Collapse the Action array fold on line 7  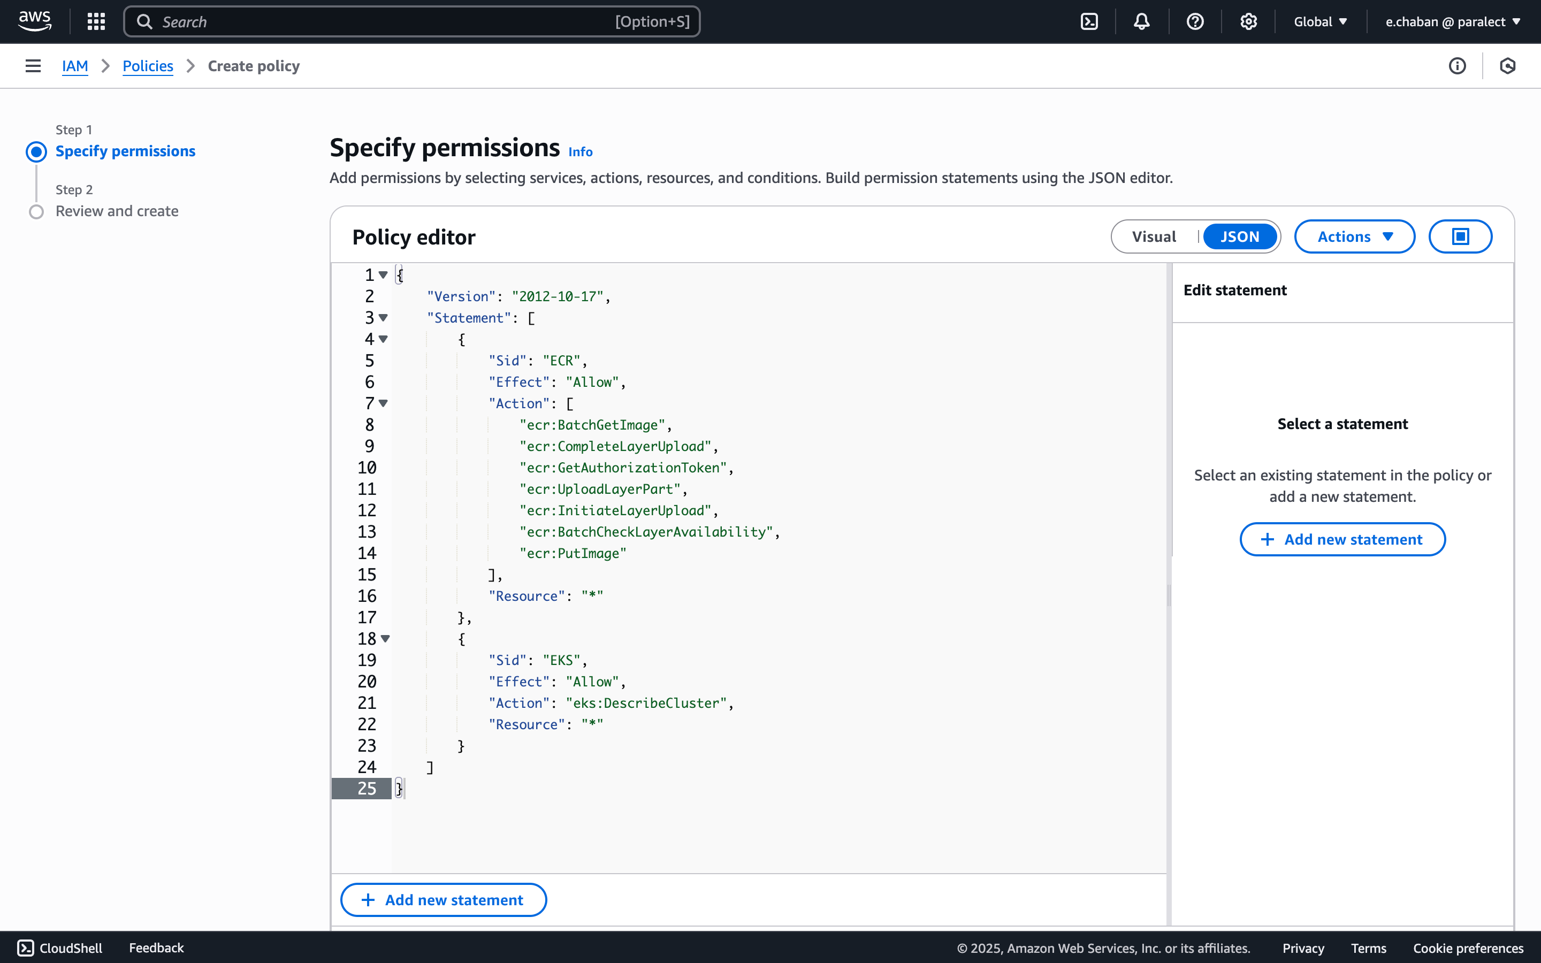coord(383,403)
